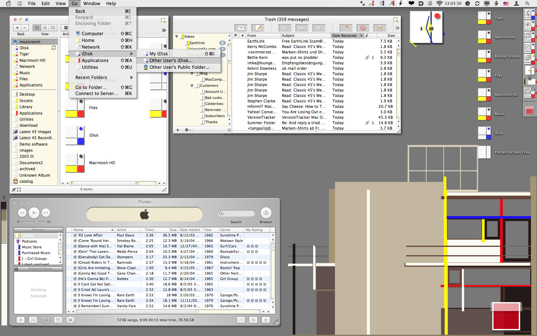Add a new playlist in iTunes
Image resolution: width=537 pixels, height=336 pixels.
pyautogui.click(x=20, y=320)
